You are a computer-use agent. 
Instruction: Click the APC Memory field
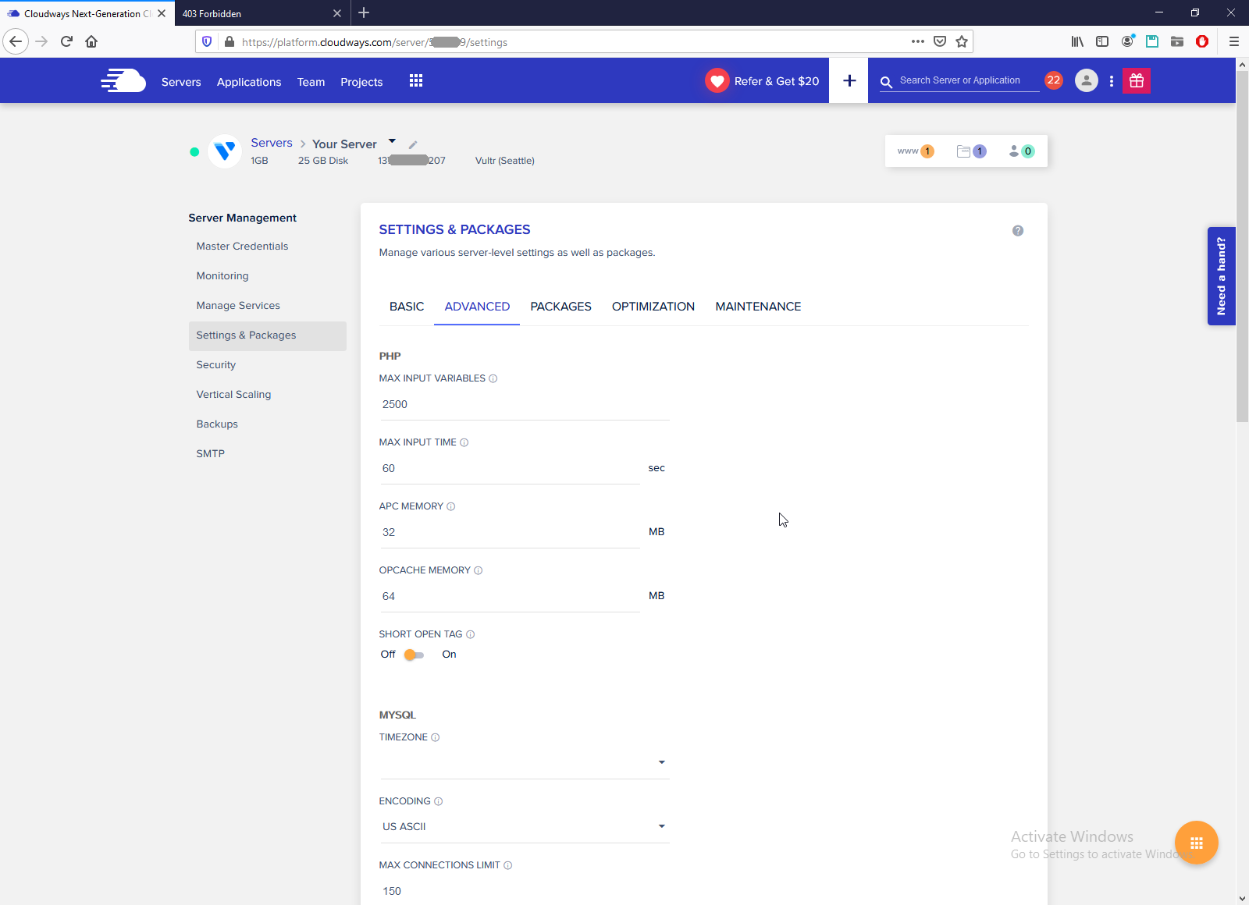[x=510, y=533]
